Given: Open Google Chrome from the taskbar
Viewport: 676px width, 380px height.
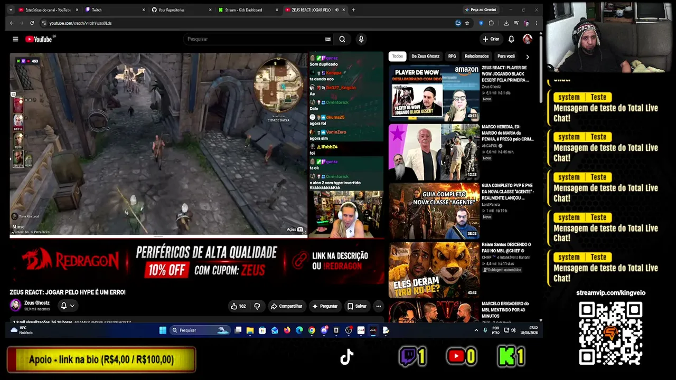Looking at the screenshot, I should point(312,330).
